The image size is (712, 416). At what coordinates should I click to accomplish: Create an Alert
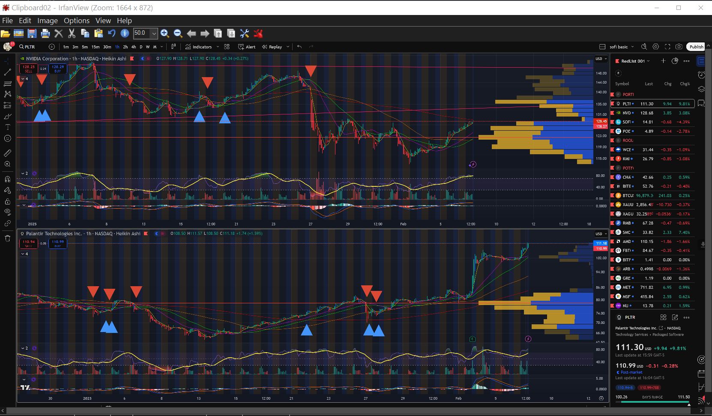click(x=247, y=47)
